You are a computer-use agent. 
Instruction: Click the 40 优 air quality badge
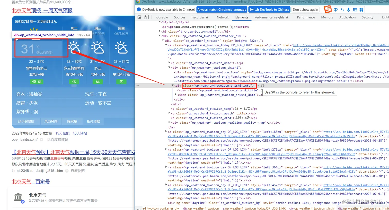click(x=37, y=82)
